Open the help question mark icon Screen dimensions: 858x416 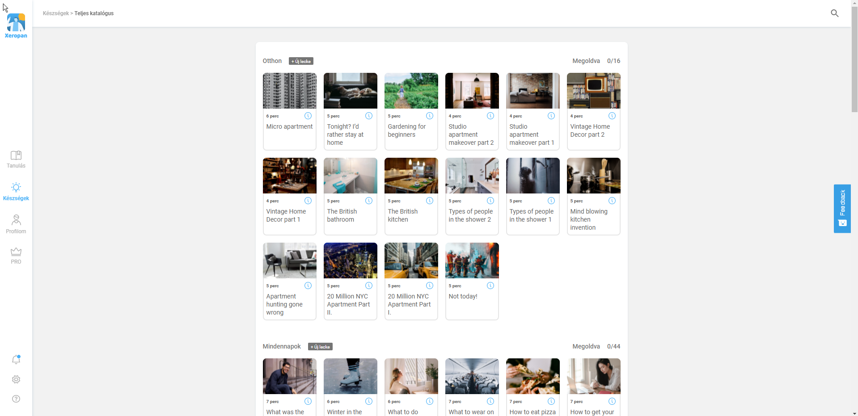click(16, 399)
